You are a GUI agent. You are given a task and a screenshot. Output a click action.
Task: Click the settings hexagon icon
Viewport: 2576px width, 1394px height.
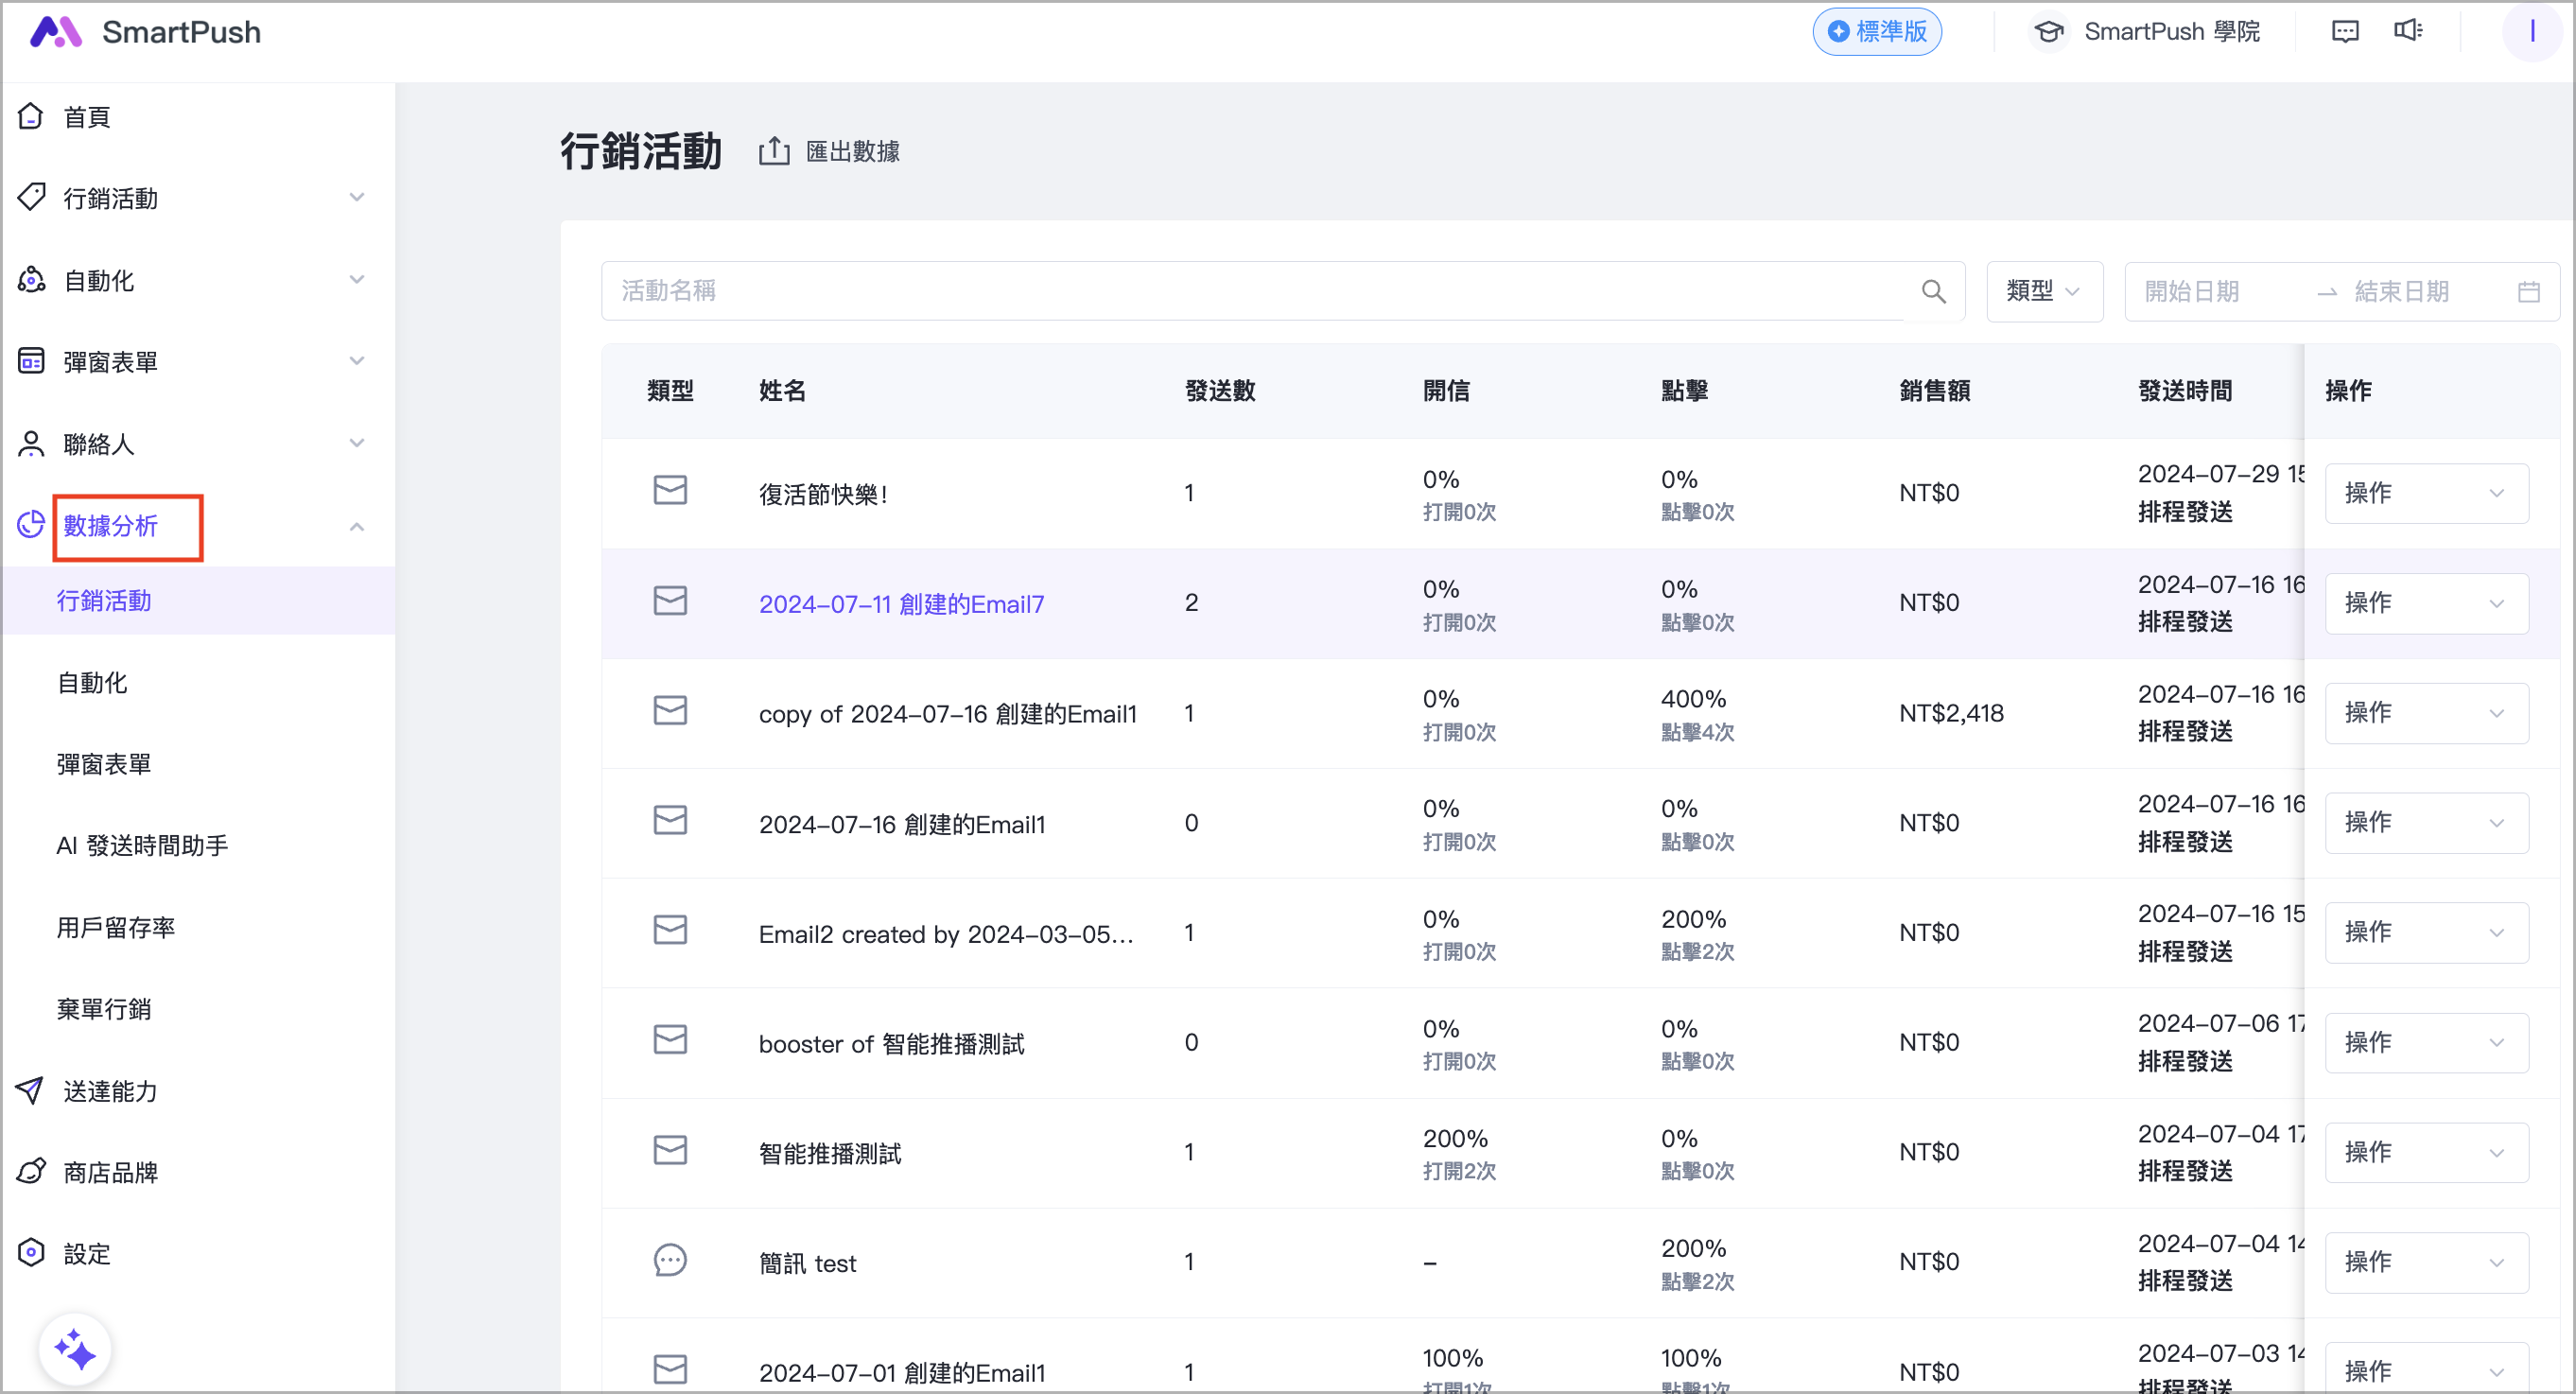click(x=31, y=1253)
